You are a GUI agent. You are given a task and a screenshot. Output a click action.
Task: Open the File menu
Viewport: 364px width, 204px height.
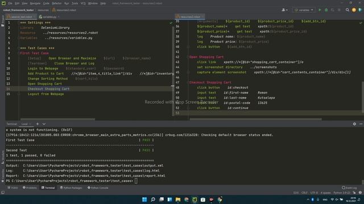coord(10,3)
